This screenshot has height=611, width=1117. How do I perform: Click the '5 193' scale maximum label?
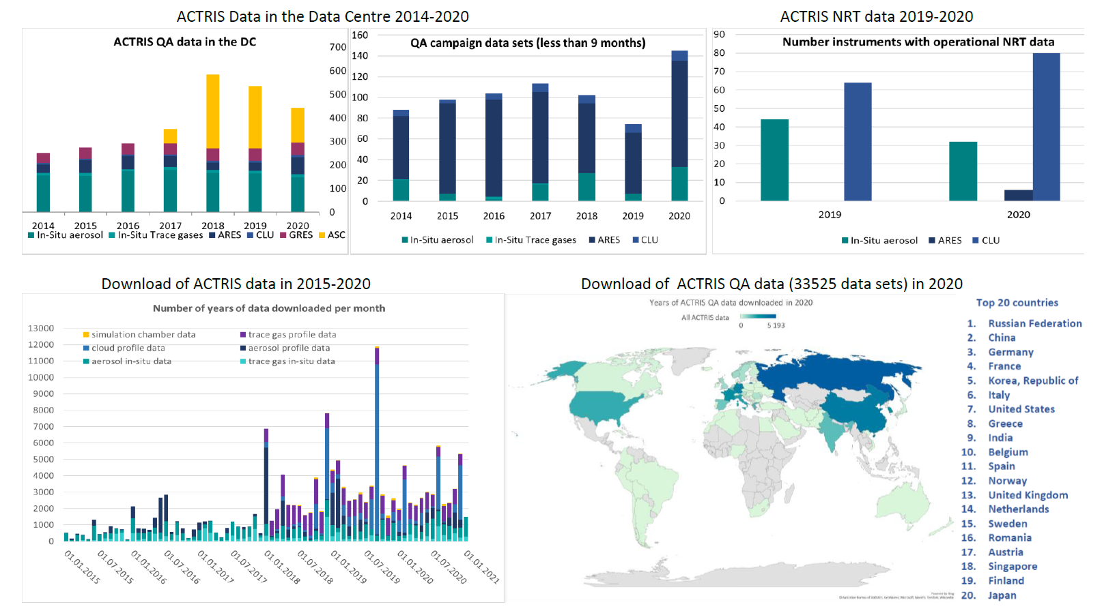click(x=776, y=325)
